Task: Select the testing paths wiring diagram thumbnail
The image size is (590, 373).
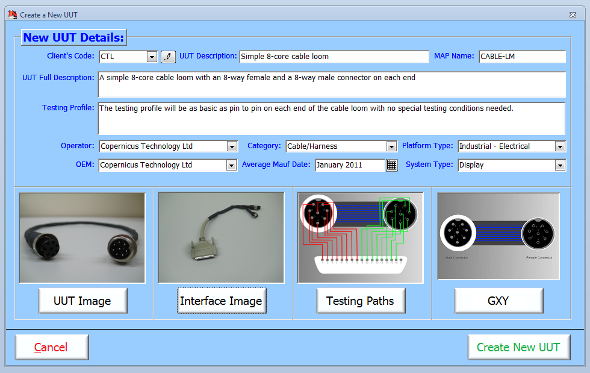Action: pyautogui.click(x=360, y=238)
